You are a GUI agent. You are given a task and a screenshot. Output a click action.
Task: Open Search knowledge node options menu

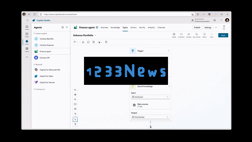coord(169,86)
